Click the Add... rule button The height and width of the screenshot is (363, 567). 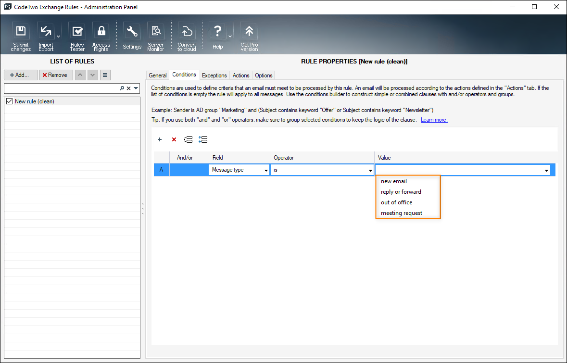coord(21,75)
